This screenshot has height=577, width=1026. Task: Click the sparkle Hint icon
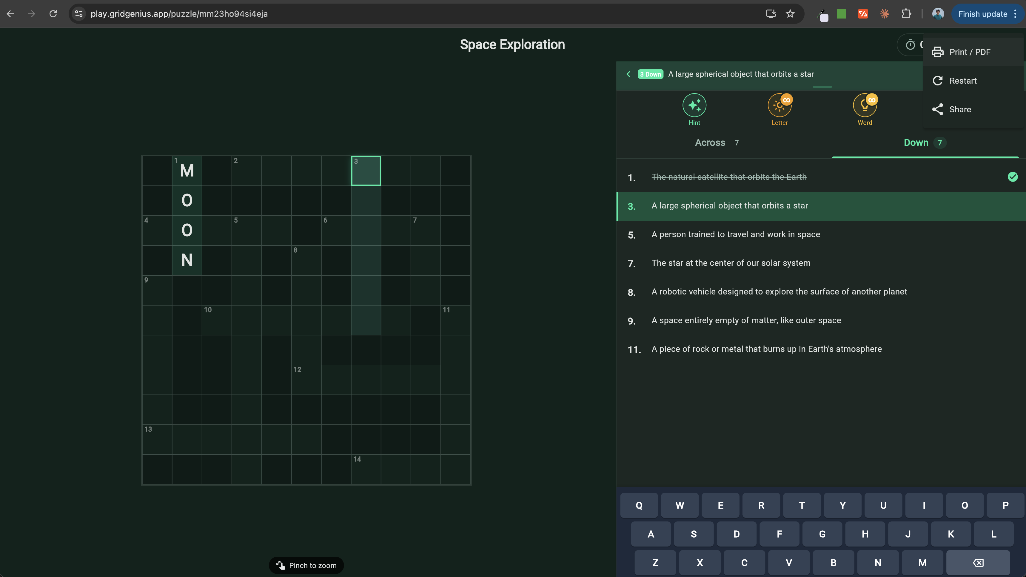pos(694,105)
